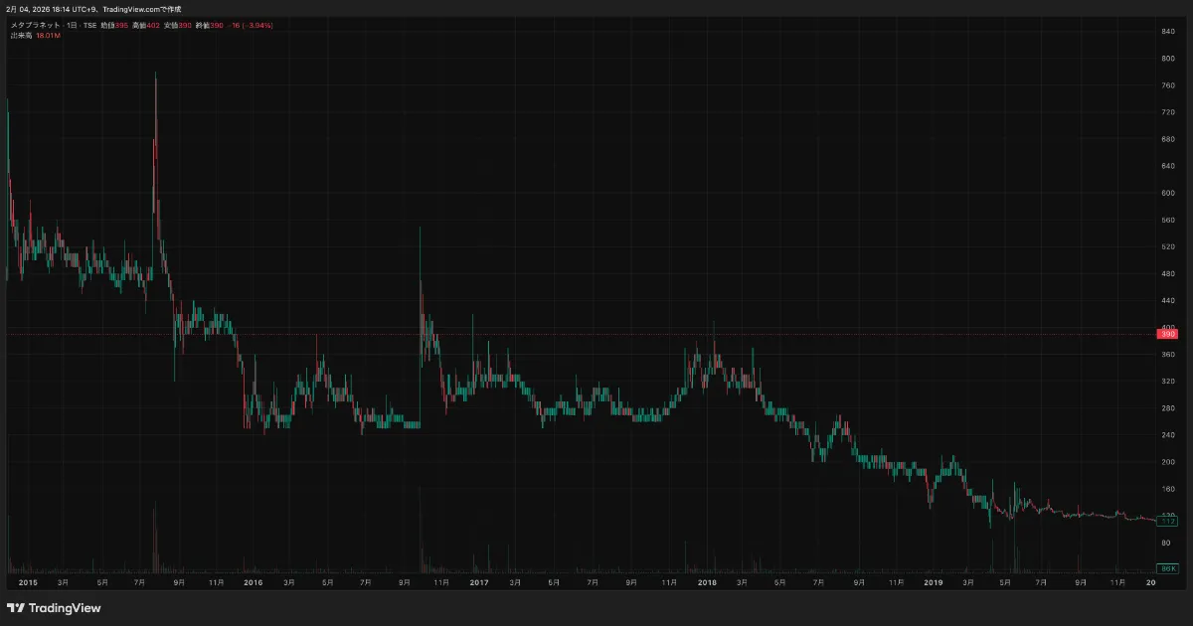Click the 600 price axis label
The image size is (1193, 626).
pyautogui.click(x=1169, y=193)
